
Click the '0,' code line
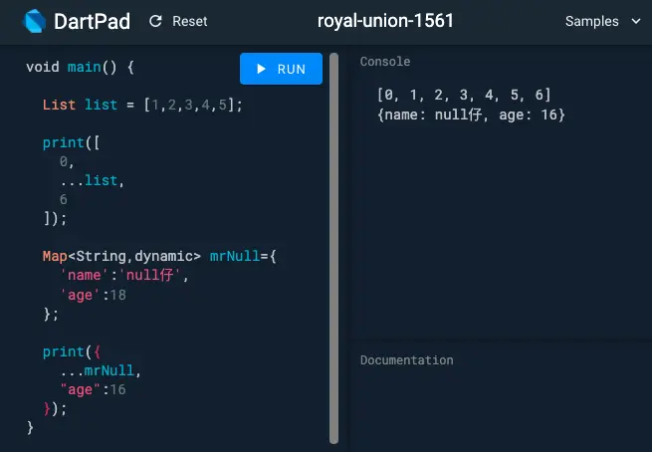[67, 161]
